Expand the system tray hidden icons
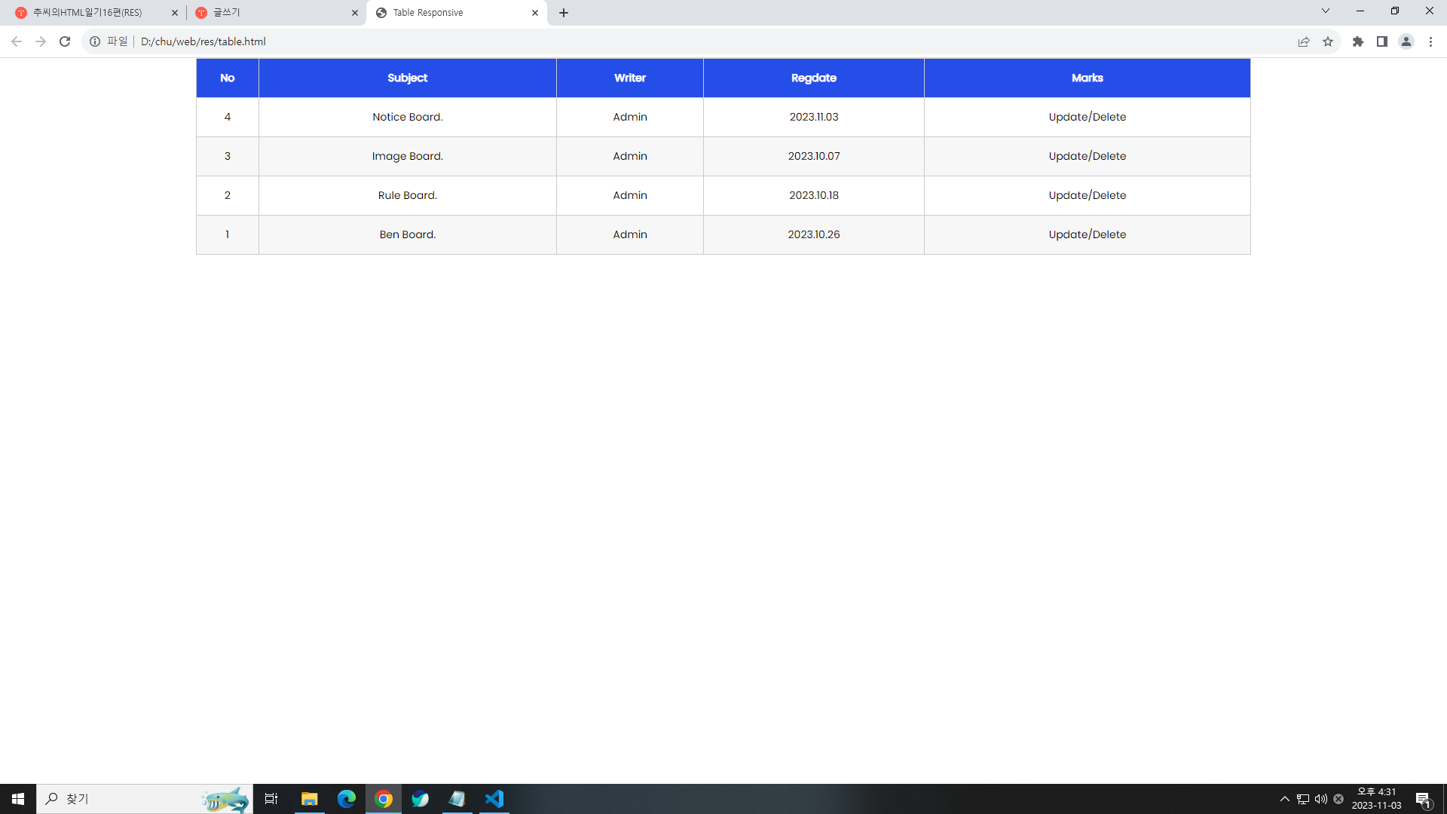The height and width of the screenshot is (814, 1447). pyautogui.click(x=1285, y=799)
